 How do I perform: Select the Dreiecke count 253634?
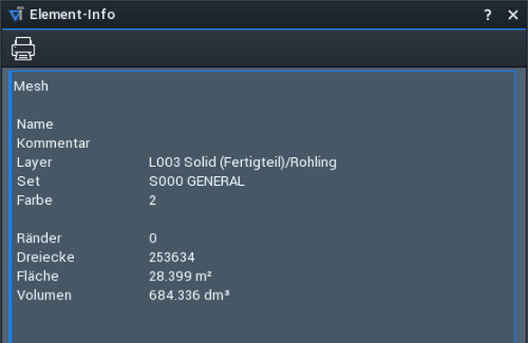pyautogui.click(x=171, y=257)
